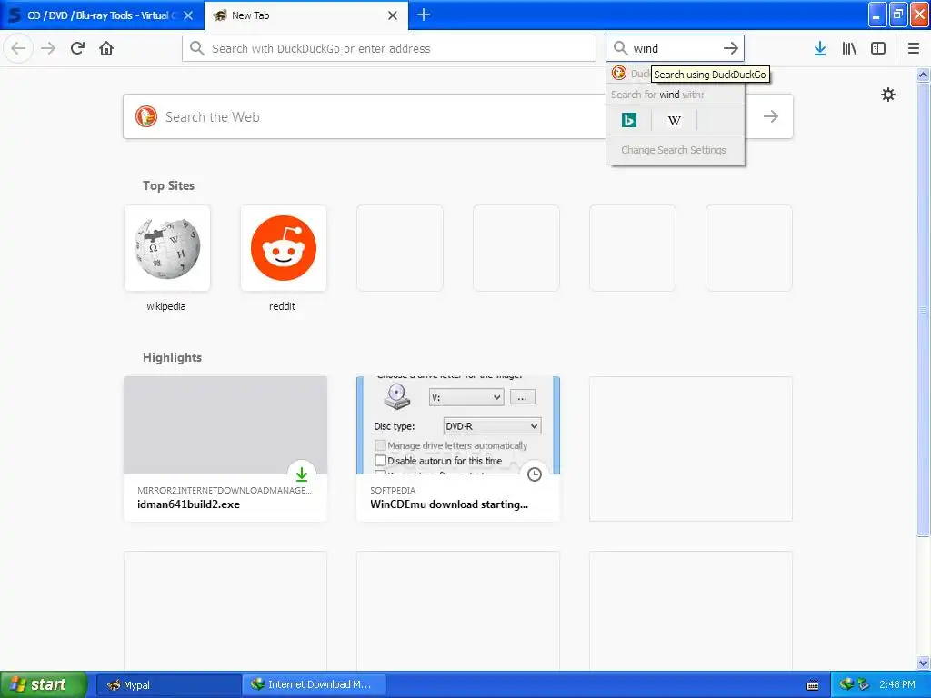The image size is (931, 698).
Task: Open the Downloads arrow in toolbar
Action: (820, 48)
